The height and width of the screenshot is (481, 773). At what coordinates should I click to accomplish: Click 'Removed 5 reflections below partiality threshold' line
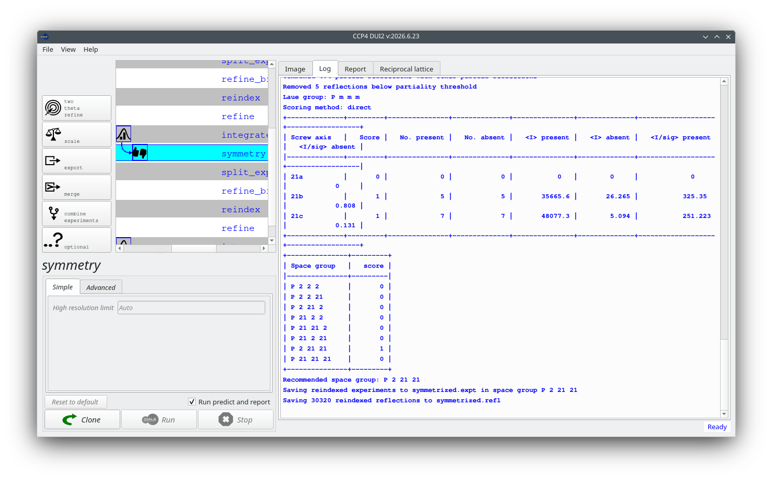point(380,86)
